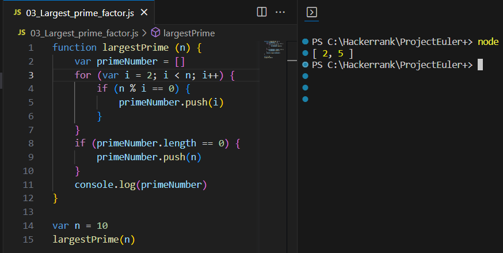Viewport: 503px width, 253px height.
Task: Select the 03_Largest_prime_factor.js editor tab
Action: 79,13
